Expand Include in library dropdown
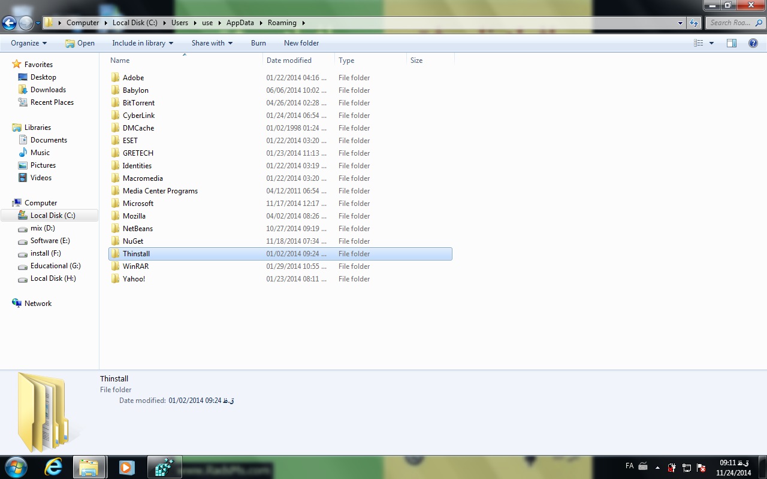The height and width of the screenshot is (479, 767). pyautogui.click(x=143, y=43)
